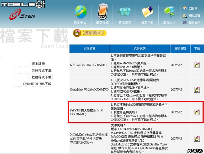204x154 pixels.
Task: Click the QuickMark row date 2007/5/15
Action: pyautogui.click(x=177, y=89)
